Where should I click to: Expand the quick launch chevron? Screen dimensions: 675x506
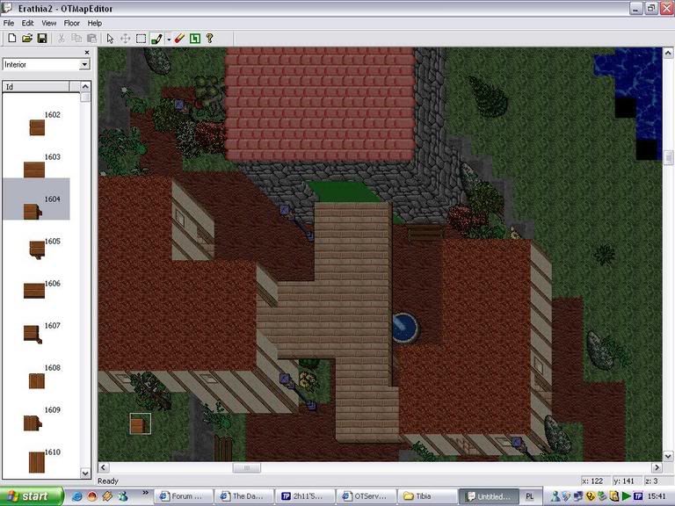[146, 493]
